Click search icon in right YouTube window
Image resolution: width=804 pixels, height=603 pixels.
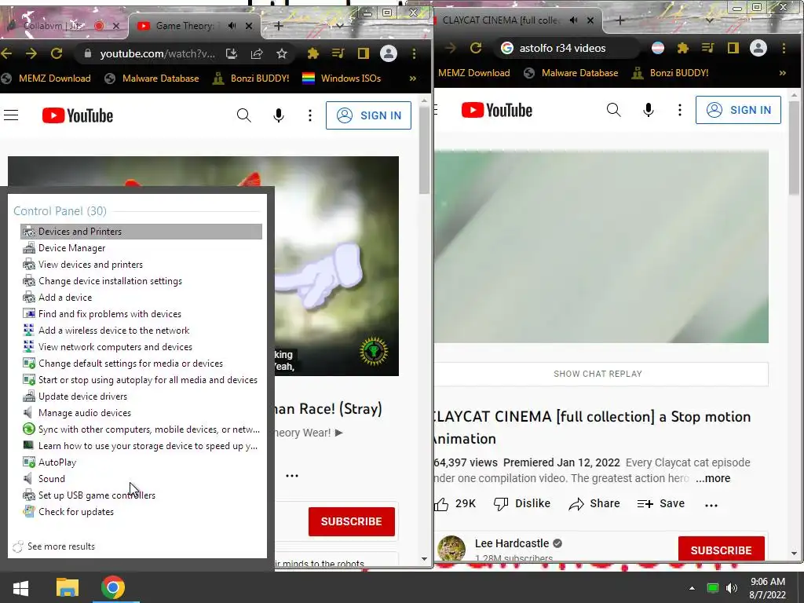tap(614, 110)
